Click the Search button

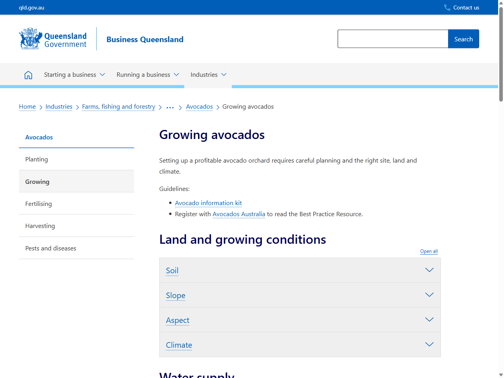463,39
